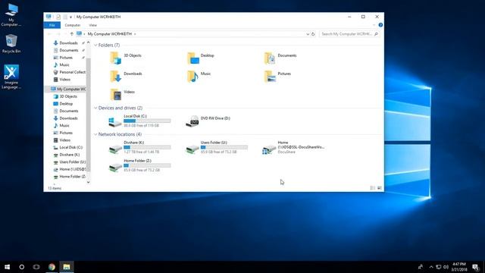Select Users Folder (U:) in sidebar
The image size is (485, 273).
pos(69,162)
